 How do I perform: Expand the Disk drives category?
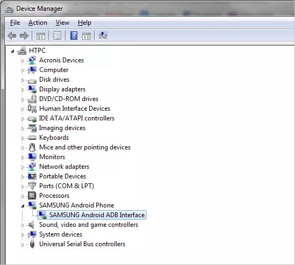pos(23,80)
